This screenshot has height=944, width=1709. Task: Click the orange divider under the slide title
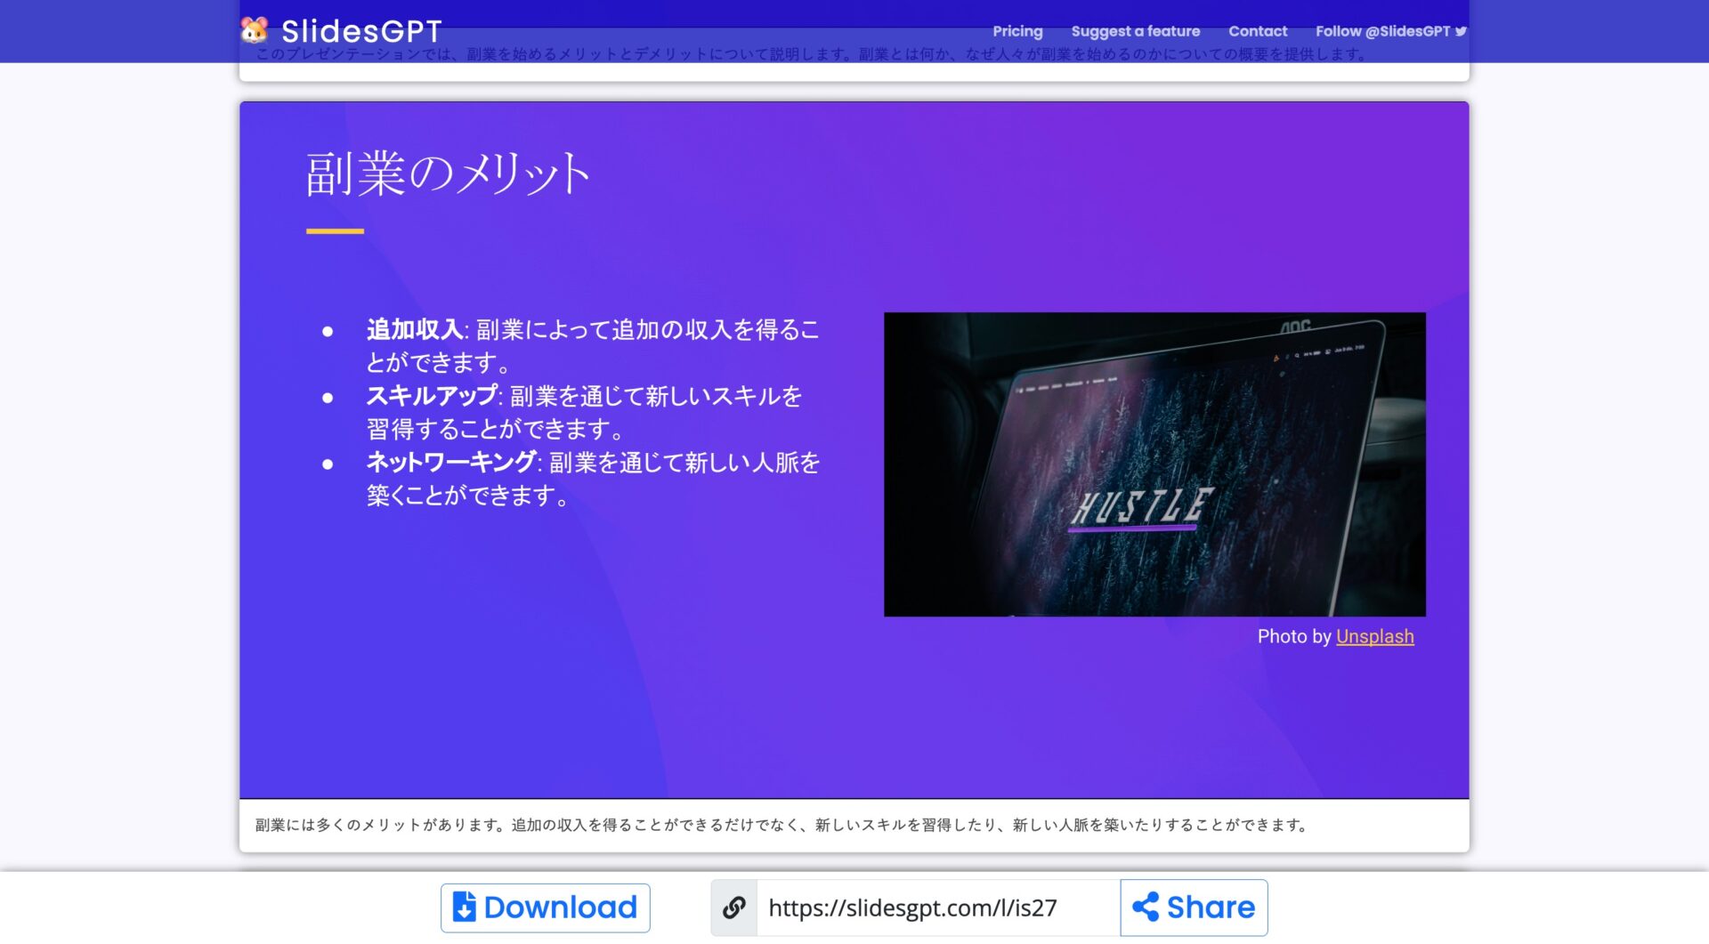(334, 230)
